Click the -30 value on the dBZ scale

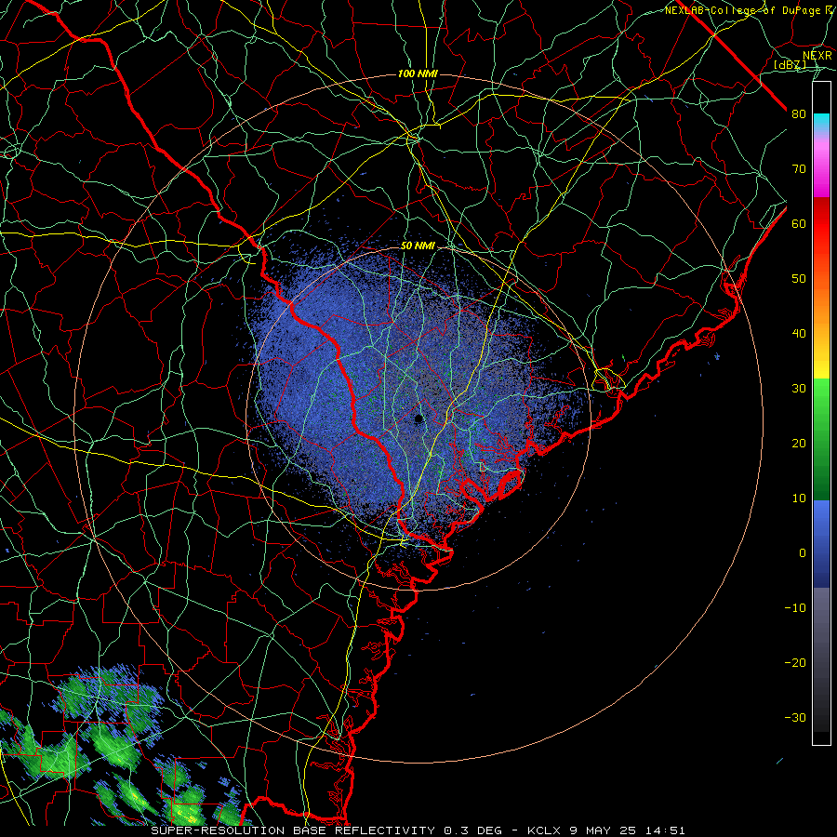[795, 718]
